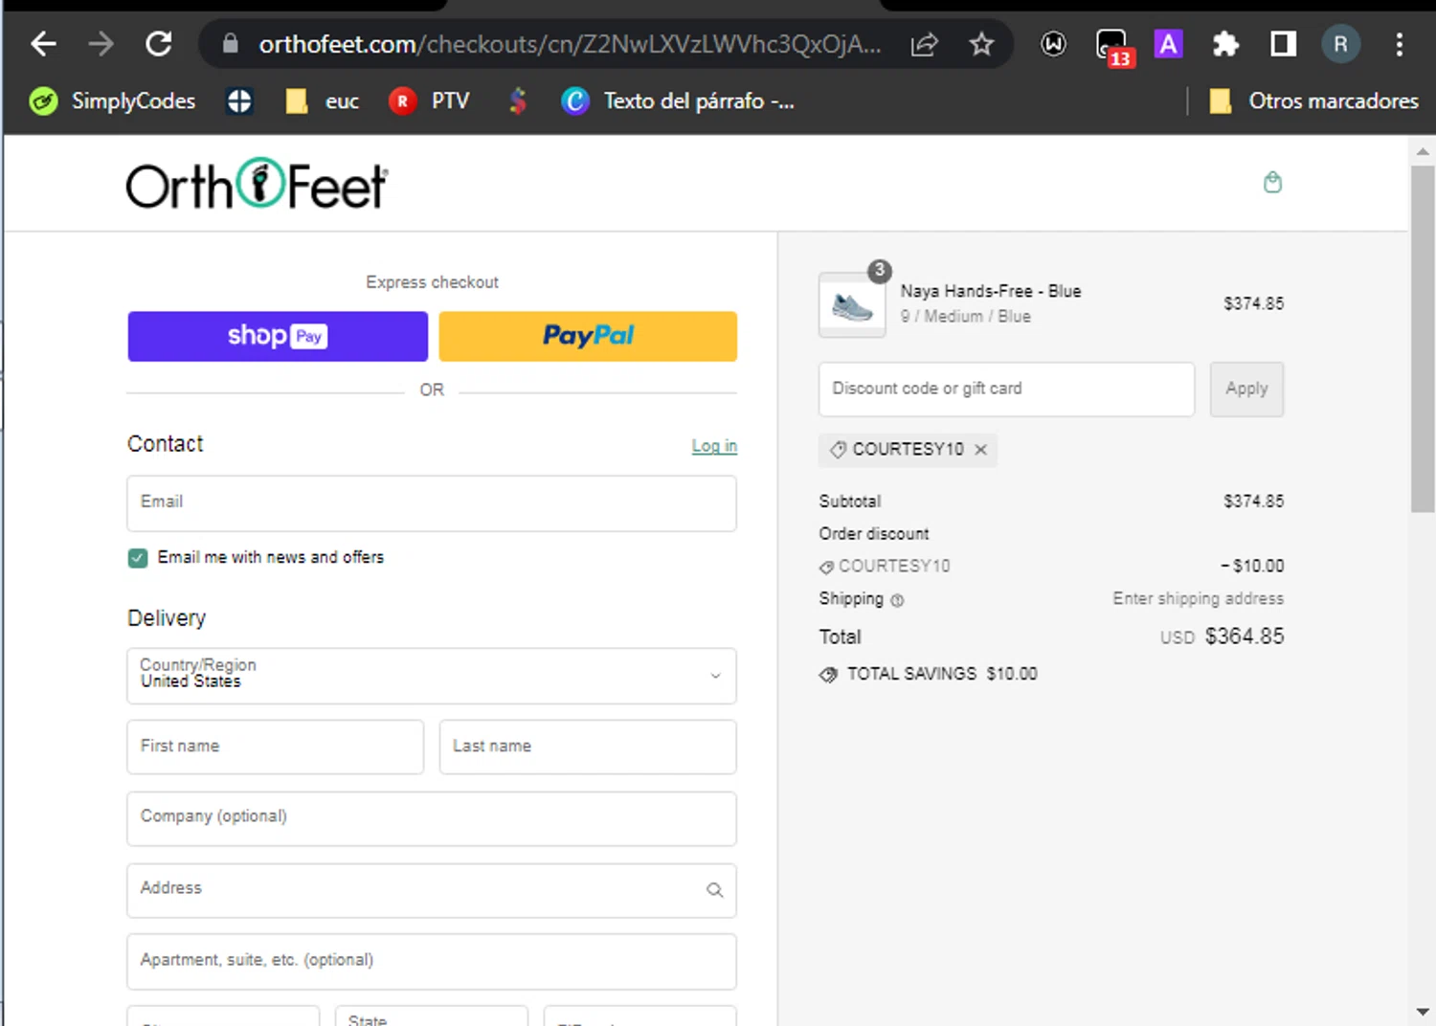The width and height of the screenshot is (1436, 1026).
Task: Focus the Email input field
Action: (432, 503)
